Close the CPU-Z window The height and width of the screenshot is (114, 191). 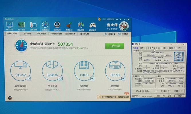(184, 44)
